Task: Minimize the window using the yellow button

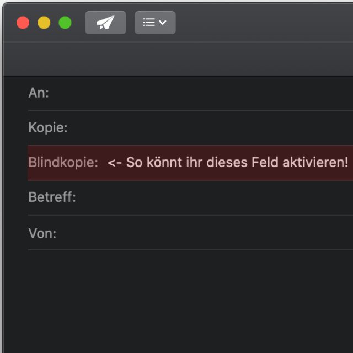Action: 44,23
